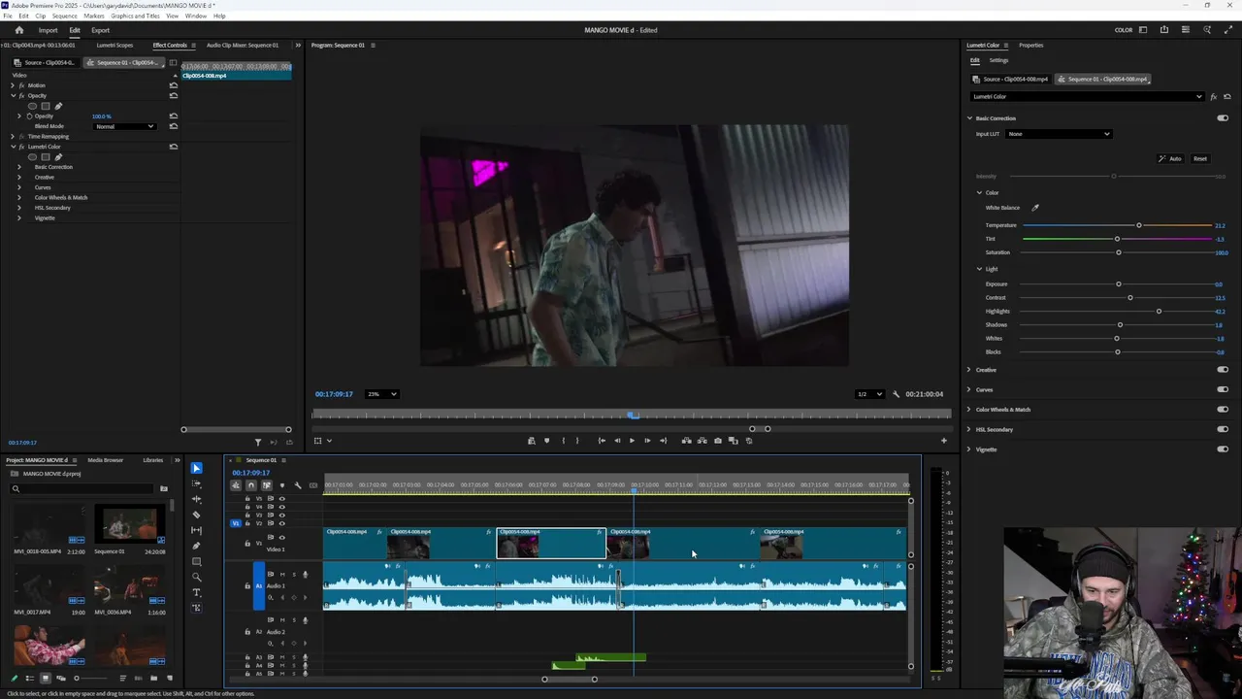The height and width of the screenshot is (699, 1242).
Task: Toggle lock on Video 1 track
Action: [247, 544]
